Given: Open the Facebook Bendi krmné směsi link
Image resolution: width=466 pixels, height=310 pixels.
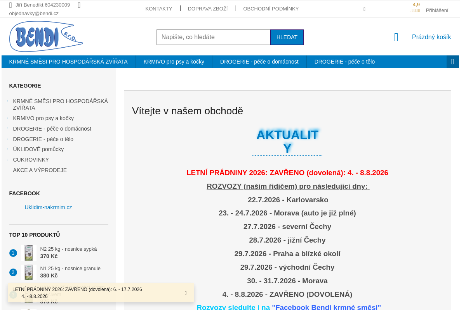Looking at the screenshot, I should point(327,307).
